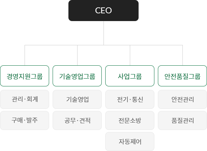
Task: Choose the 안전품질그룹 group box
Action: point(182,76)
